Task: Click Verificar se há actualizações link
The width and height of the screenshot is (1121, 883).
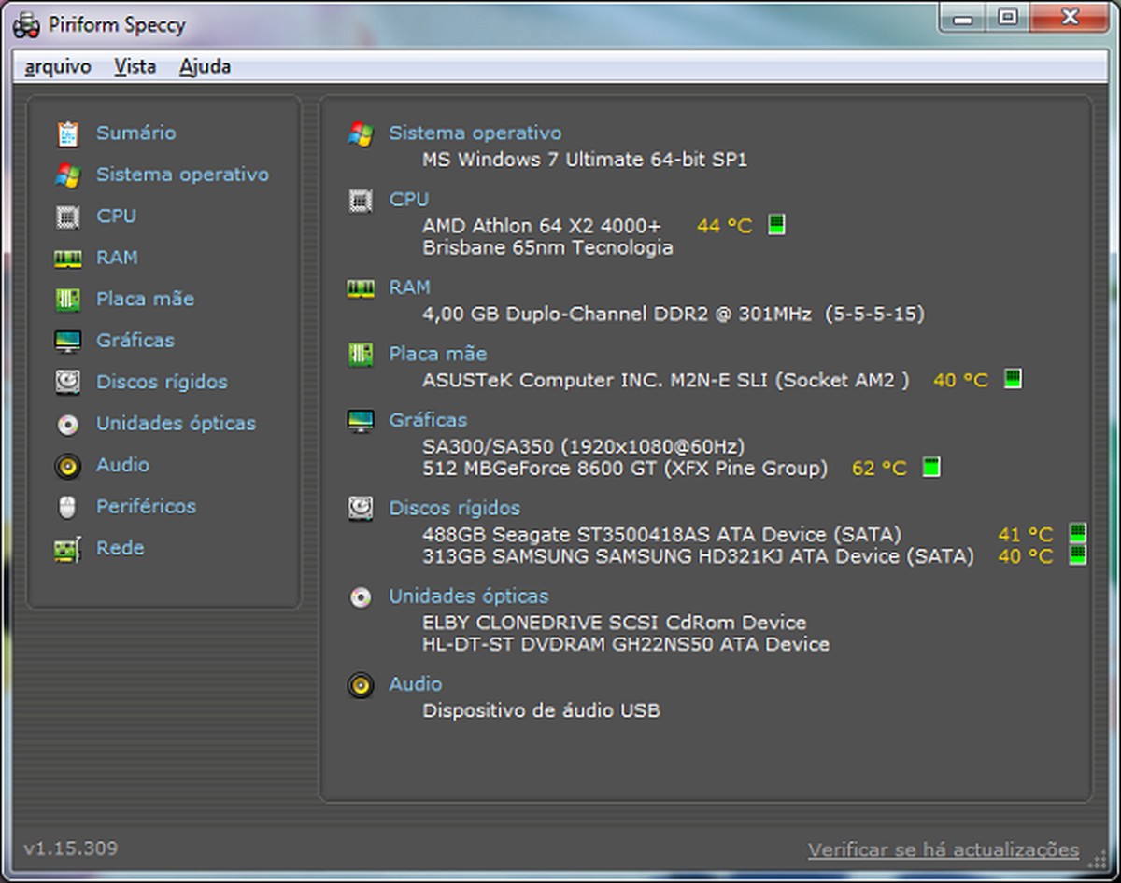Action: (943, 849)
